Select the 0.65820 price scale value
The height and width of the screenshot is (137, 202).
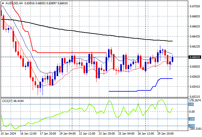click(x=195, y=66)
